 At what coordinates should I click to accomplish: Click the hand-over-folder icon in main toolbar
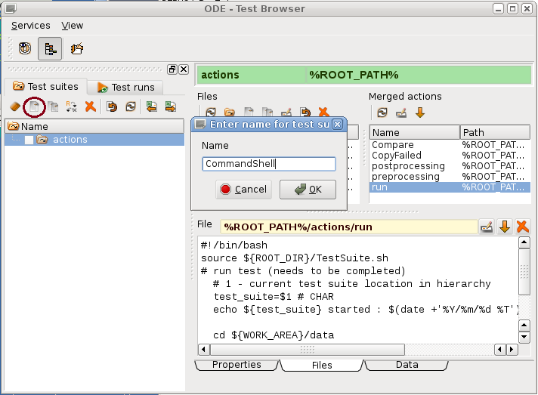pyautogui.click(x=77, y=48)
